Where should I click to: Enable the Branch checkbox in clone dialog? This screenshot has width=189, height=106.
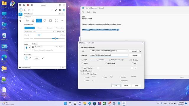pyautogui.click(x=83, y=63)
